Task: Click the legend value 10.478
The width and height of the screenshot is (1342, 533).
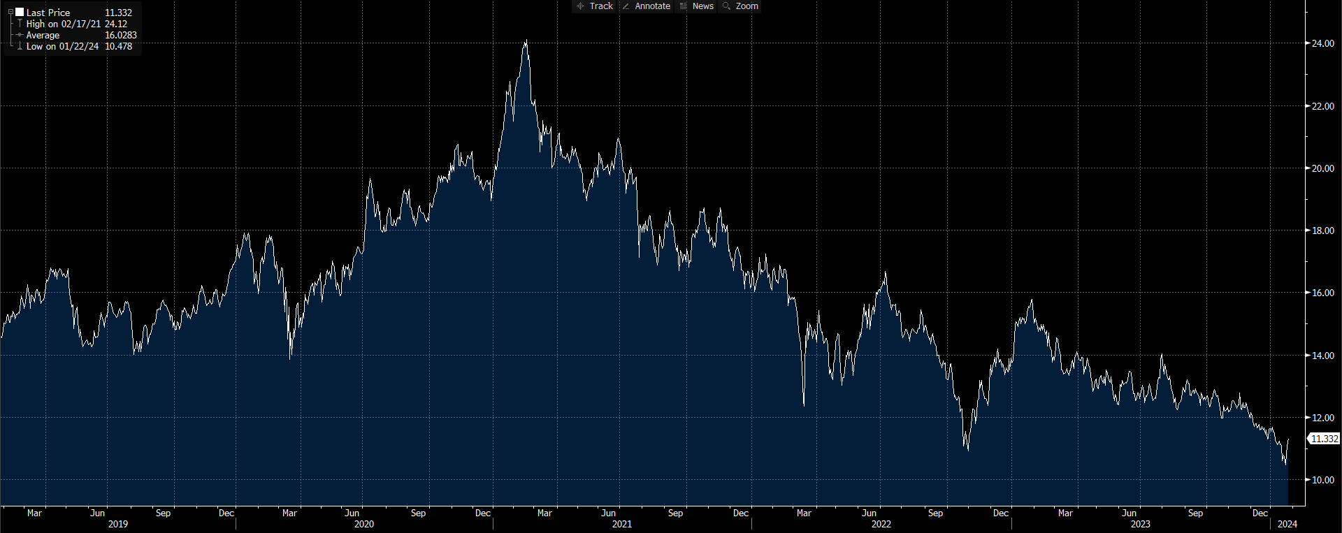Action: (119, 46)
